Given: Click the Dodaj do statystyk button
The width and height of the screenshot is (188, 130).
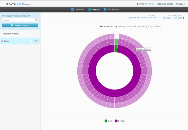Looking at the screenshot, I should [x=20, y=25].
